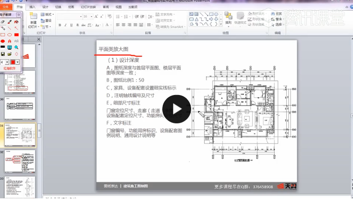Click the black color block in palette
The image size is (353, 209).
point(3,47)
